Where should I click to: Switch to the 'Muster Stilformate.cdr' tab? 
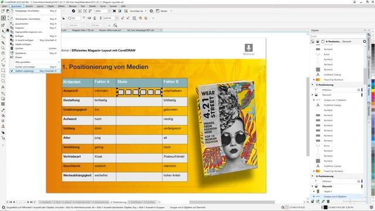111,30
